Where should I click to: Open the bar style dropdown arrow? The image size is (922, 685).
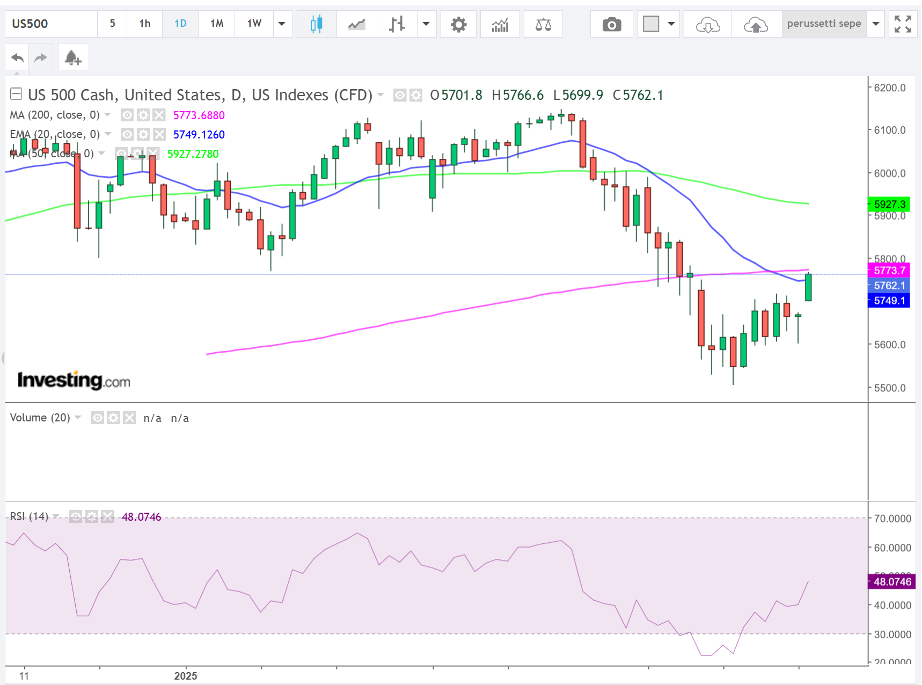(426, 24)
